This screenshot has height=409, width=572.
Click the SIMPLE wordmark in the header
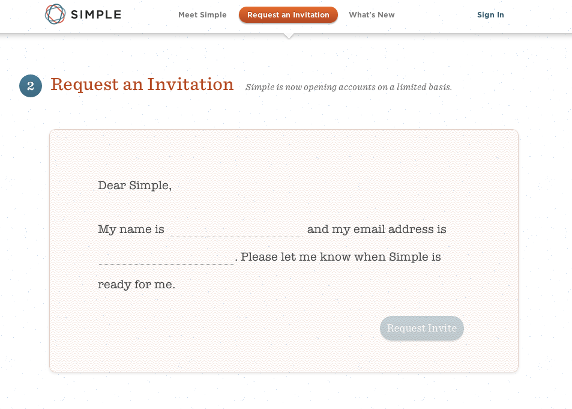[96, 15]
